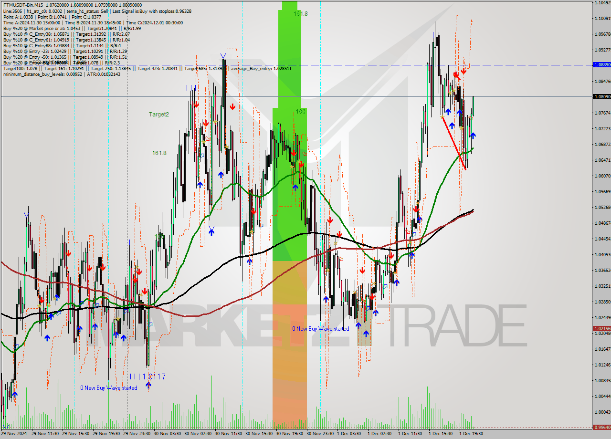611x439 pixels.
Task: Select the '29 Nov 11:30' time label
Action: 45,434
